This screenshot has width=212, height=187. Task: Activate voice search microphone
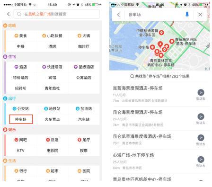point(187,15)
